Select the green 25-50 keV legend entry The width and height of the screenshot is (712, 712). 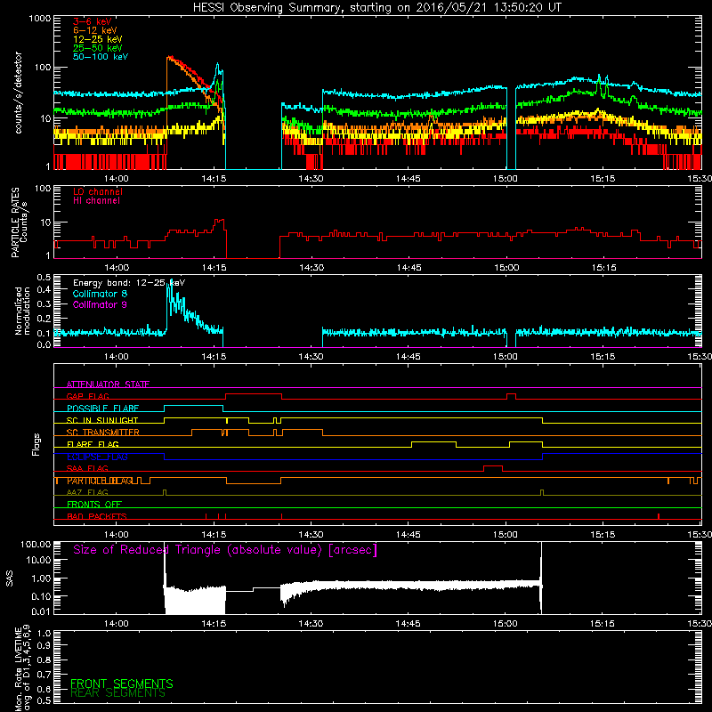98,48
